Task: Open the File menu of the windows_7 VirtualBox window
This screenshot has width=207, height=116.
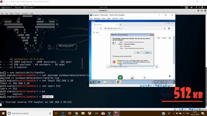Action: [91, 18]
